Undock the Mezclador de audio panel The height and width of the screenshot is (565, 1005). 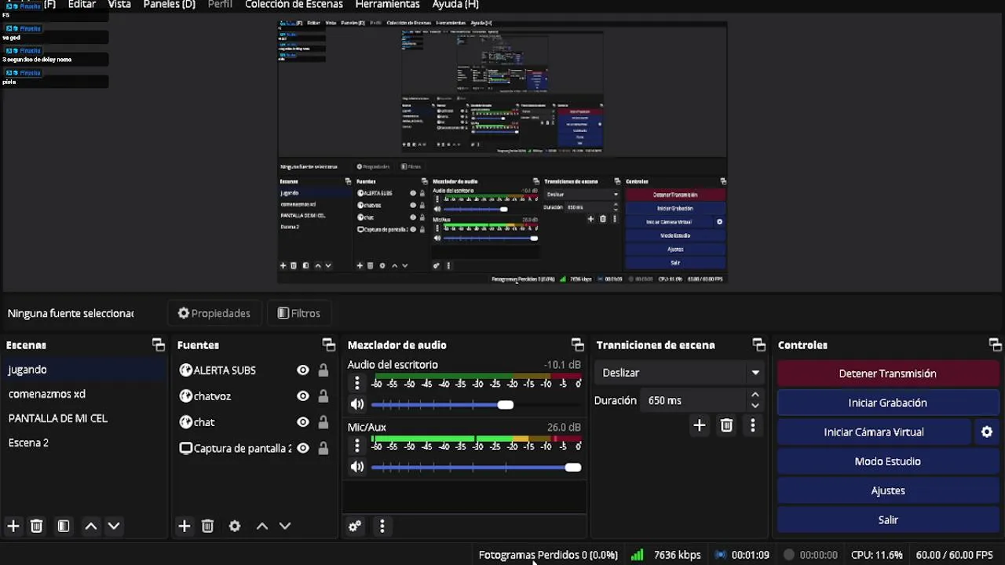click(578, 345)
